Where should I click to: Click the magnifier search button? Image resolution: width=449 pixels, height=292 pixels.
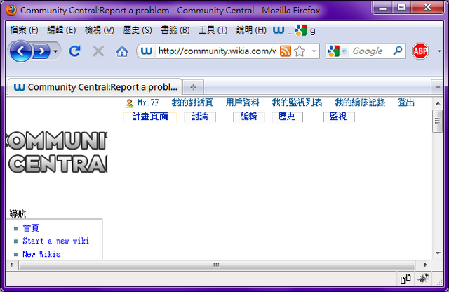(398, 51)
